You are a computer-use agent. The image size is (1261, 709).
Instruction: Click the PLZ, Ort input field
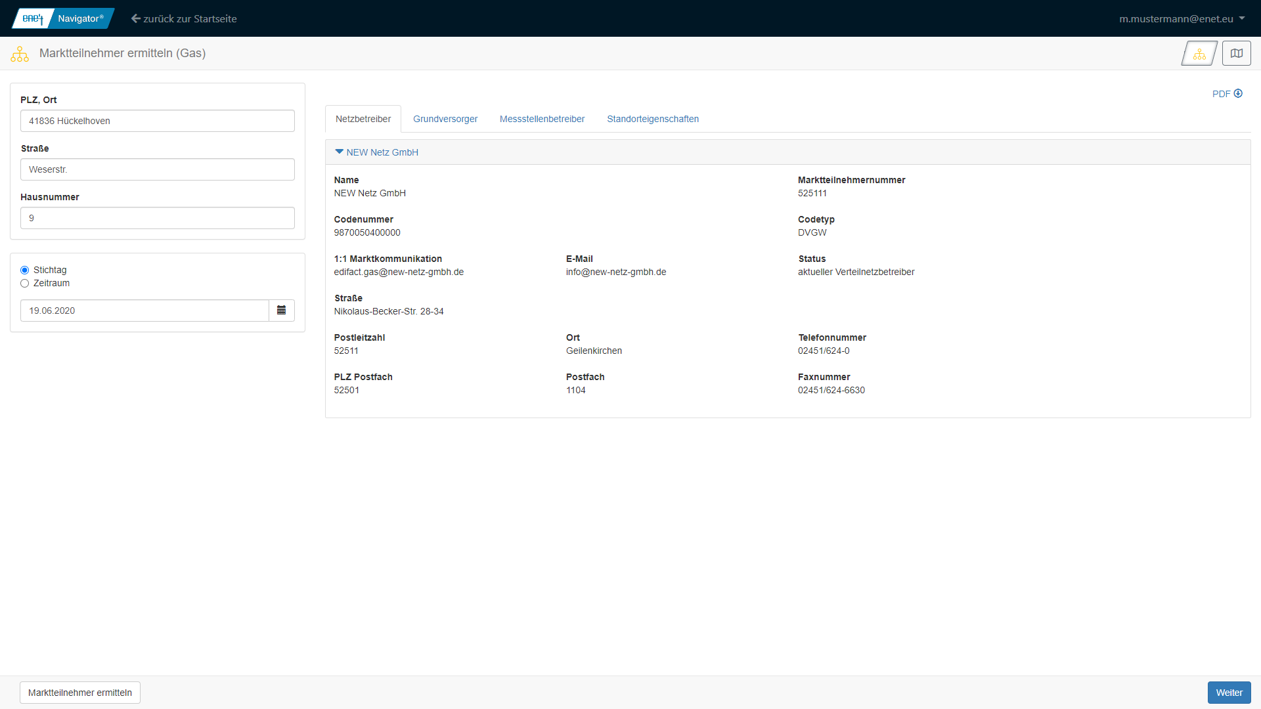tap(158, 121)
